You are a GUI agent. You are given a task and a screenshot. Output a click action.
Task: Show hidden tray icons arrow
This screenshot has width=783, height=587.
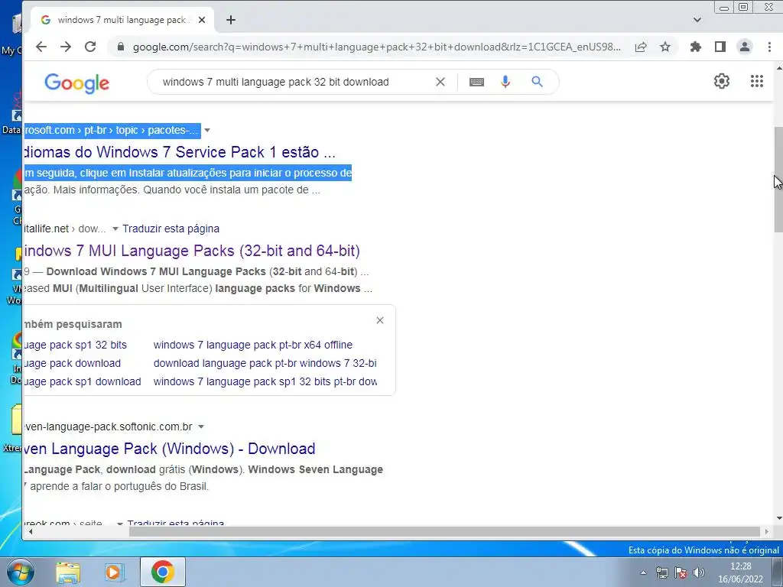tap(643, 572)
